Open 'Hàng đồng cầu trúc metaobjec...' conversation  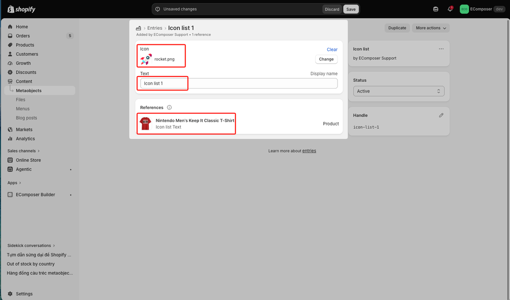[x=40, y=273]
